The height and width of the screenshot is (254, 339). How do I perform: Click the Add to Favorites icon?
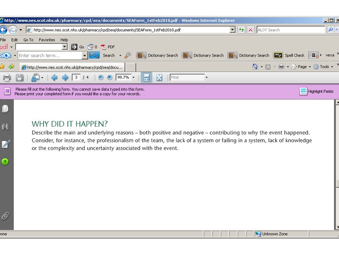(x=11, y=66)
